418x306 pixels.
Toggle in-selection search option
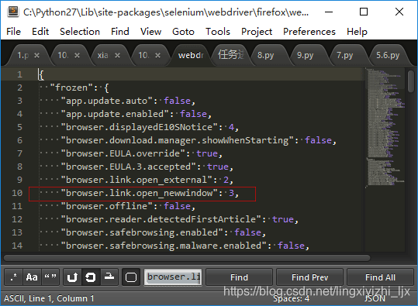(x=109, y=277)
